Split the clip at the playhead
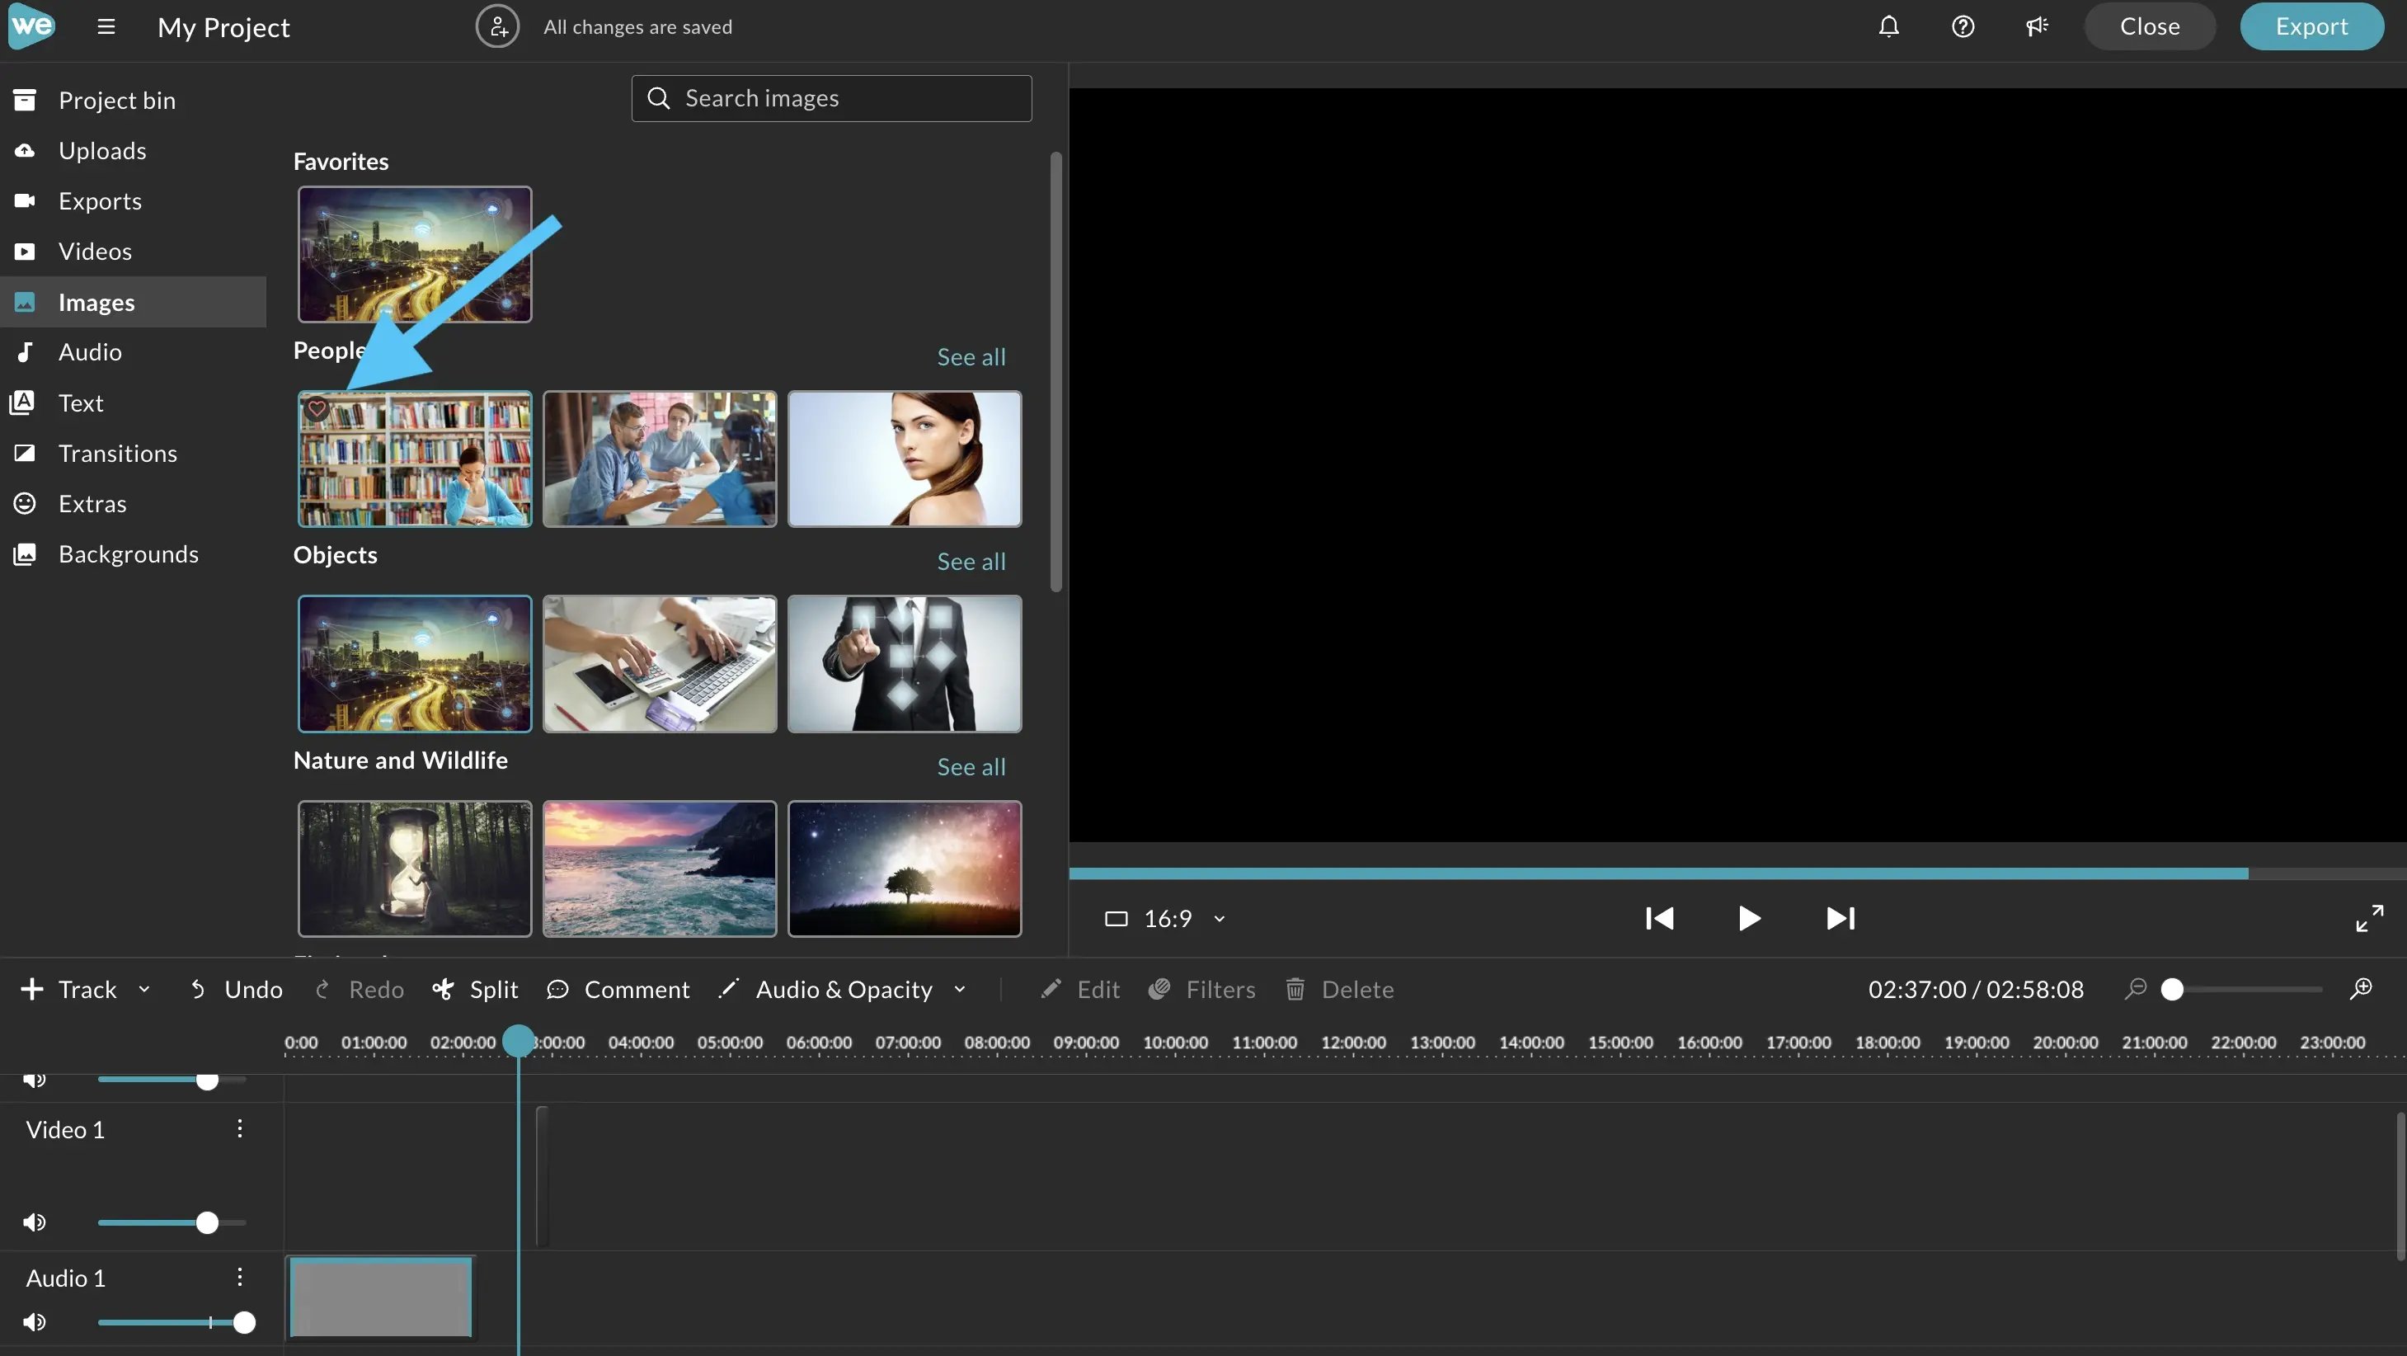The height and width of the screenshot is (1356, 2407). 476,989
